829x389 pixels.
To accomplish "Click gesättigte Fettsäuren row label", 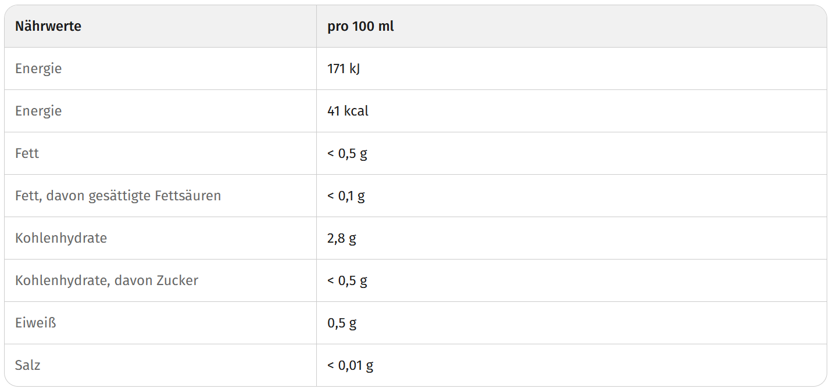I will click(x=118, y=196).
